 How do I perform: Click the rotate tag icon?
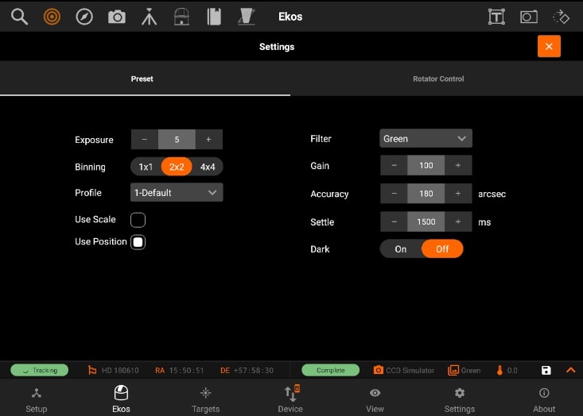click(561, 17)
